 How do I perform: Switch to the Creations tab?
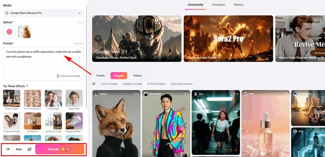[x=218, y=5]
